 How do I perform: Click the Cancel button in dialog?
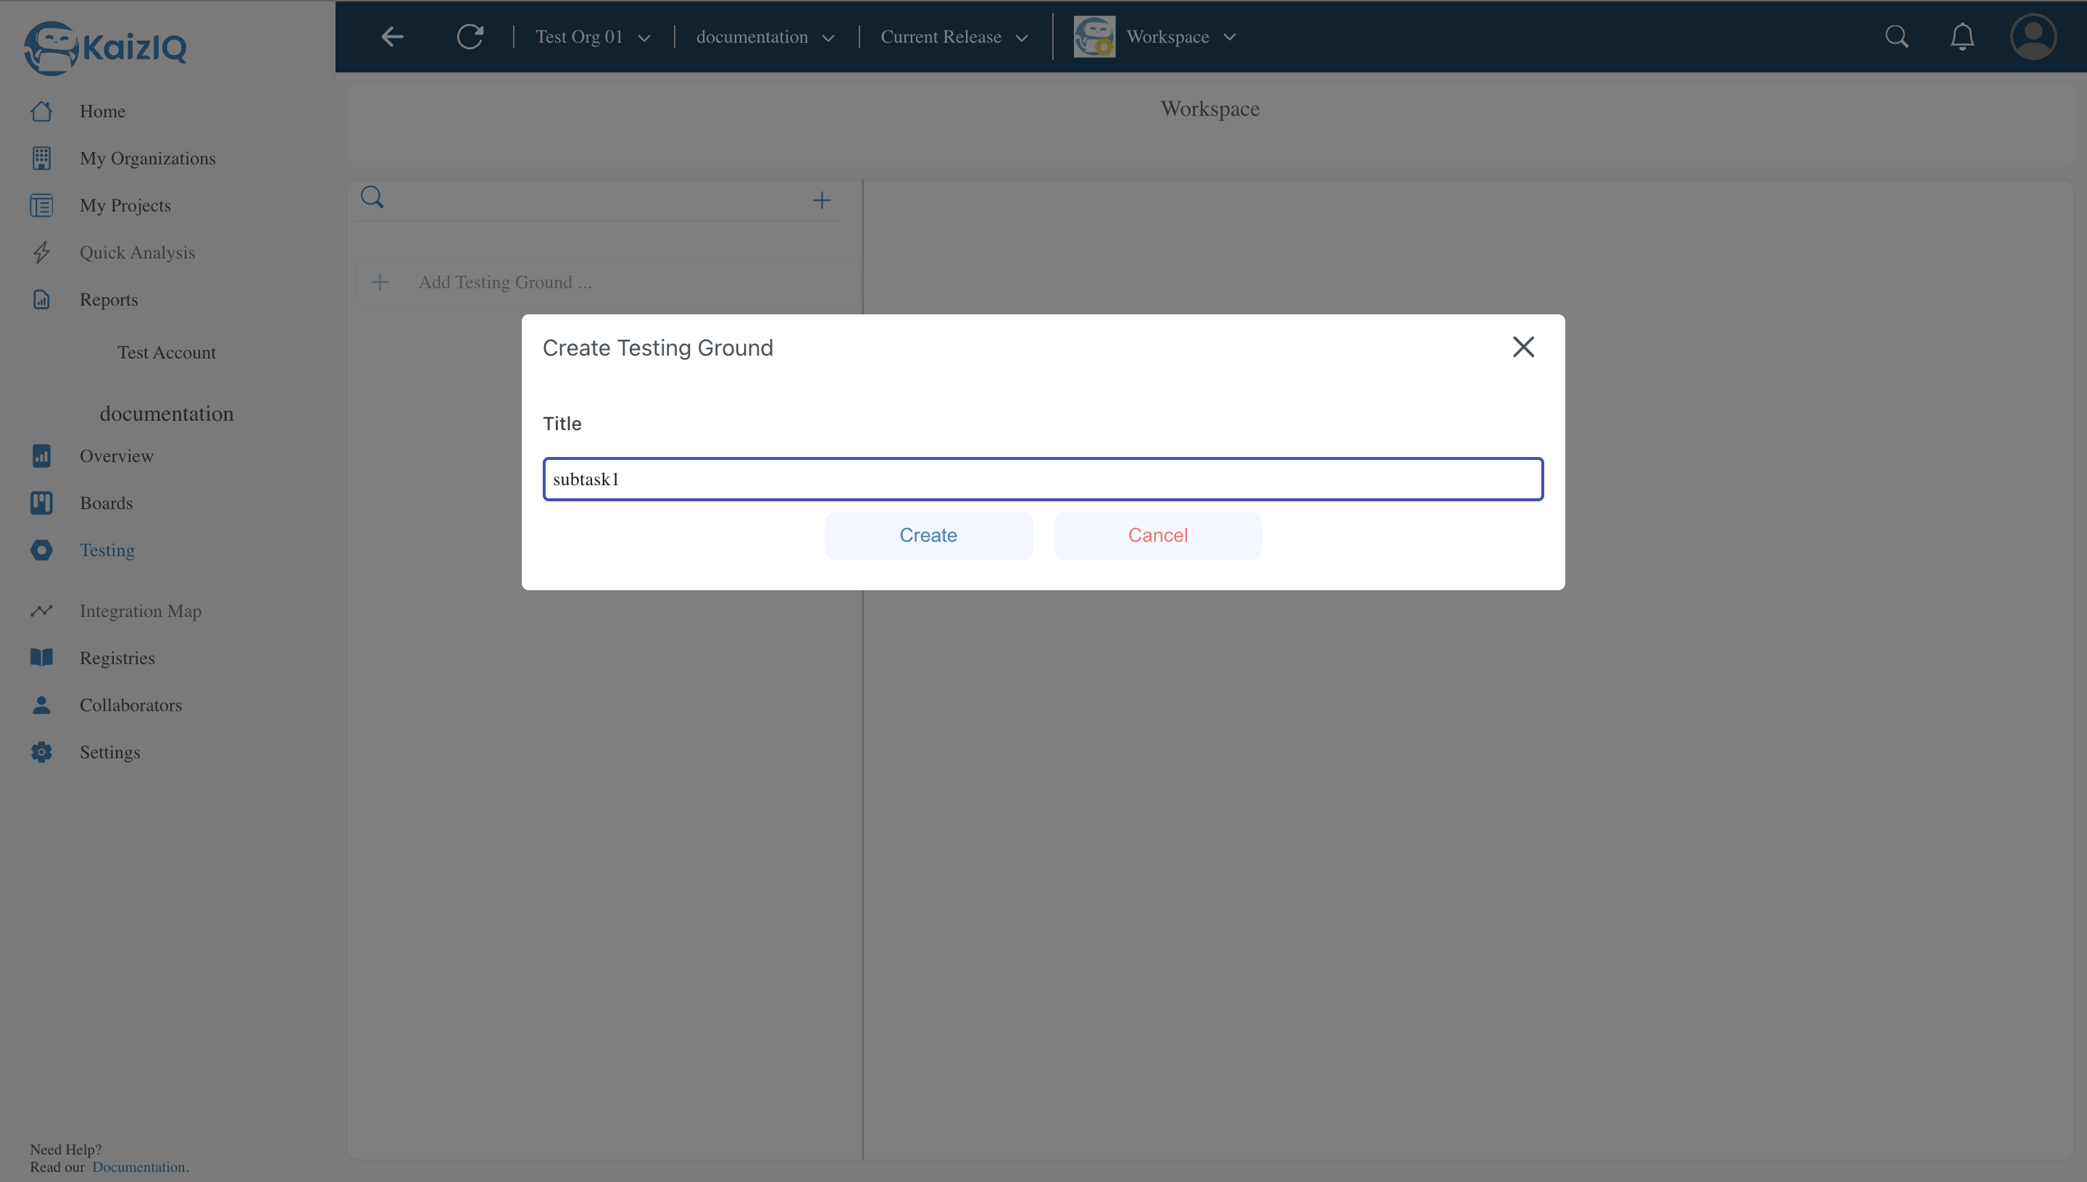(1158, 536)
